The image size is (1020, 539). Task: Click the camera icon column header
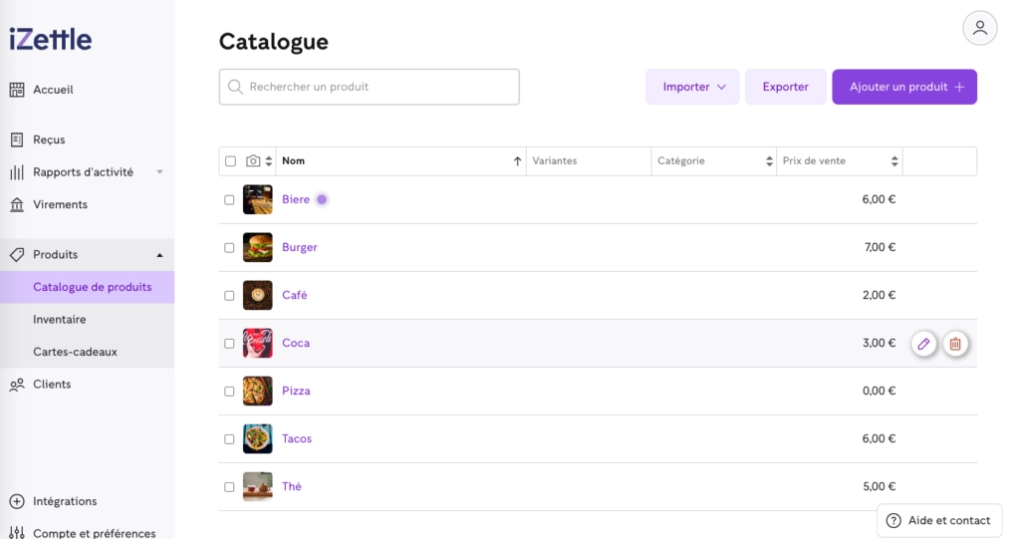[x=253, y=160]
